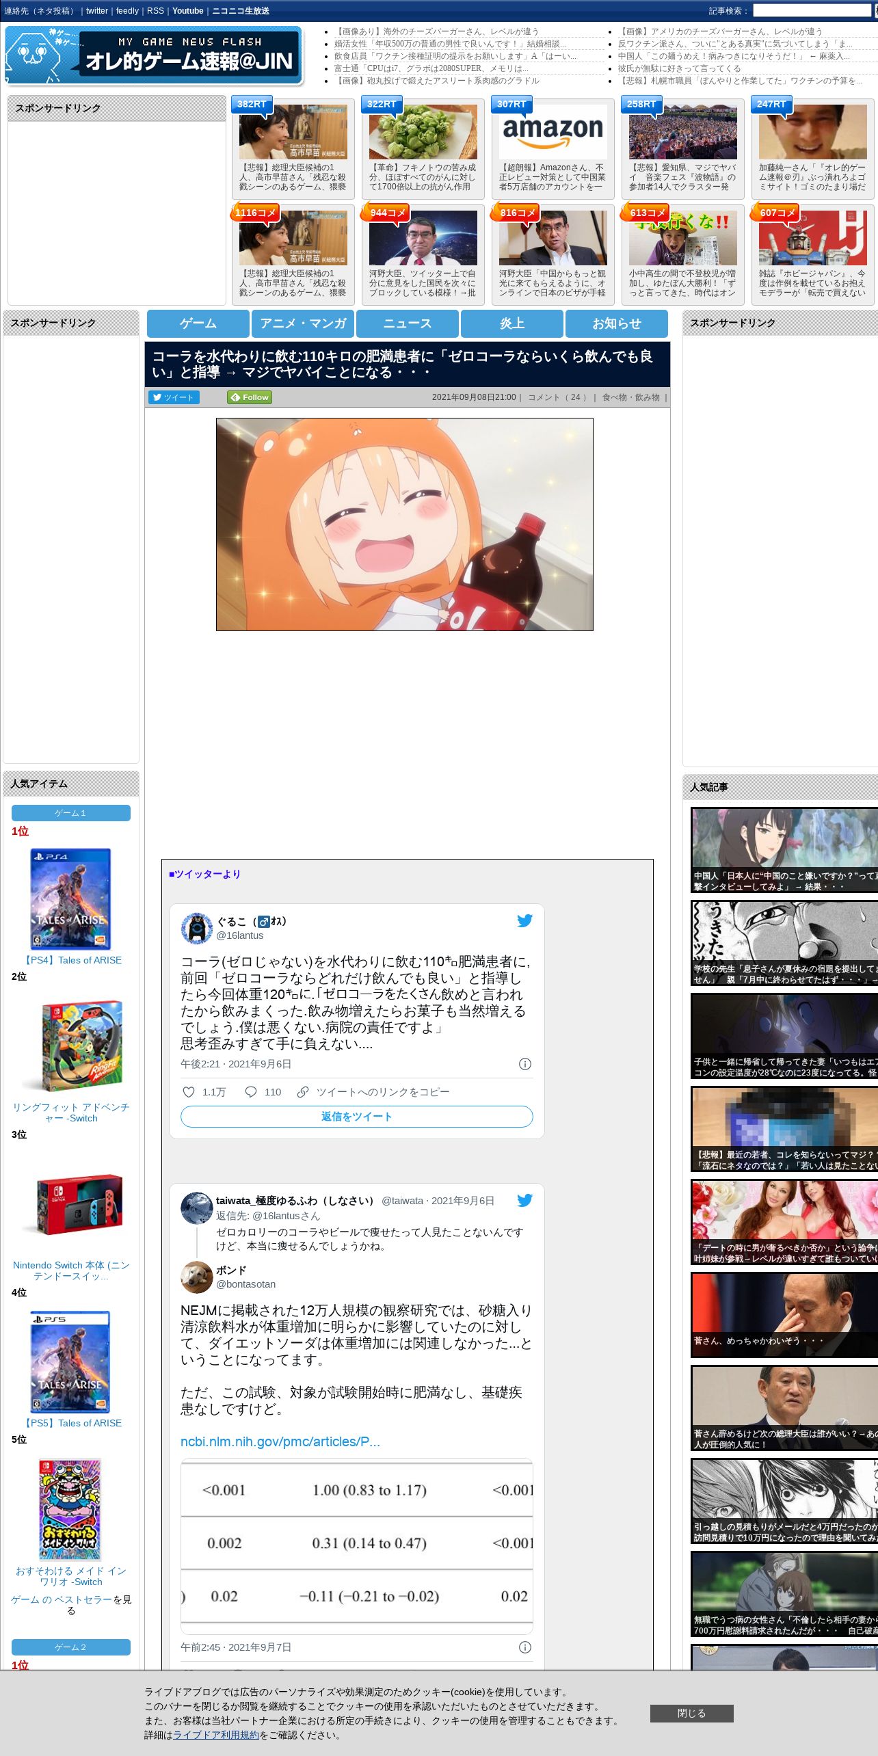Click the 1116コメ comment badge
Image resolution: width=878 pixels, height=1756 pixels.
point(255,213)
